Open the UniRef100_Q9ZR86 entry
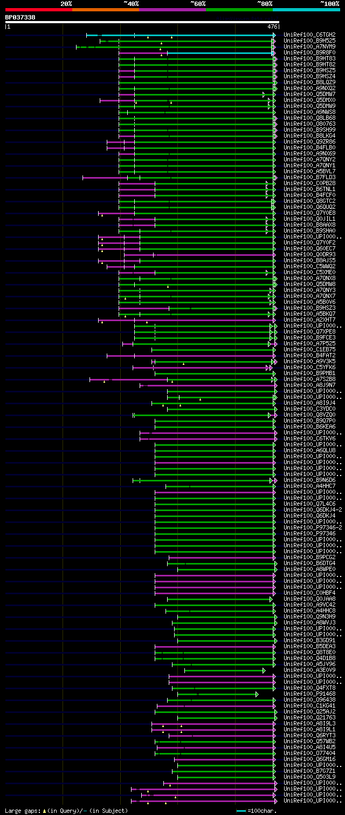This screenshot has height=815, width=345. click(x=309, y=141)
